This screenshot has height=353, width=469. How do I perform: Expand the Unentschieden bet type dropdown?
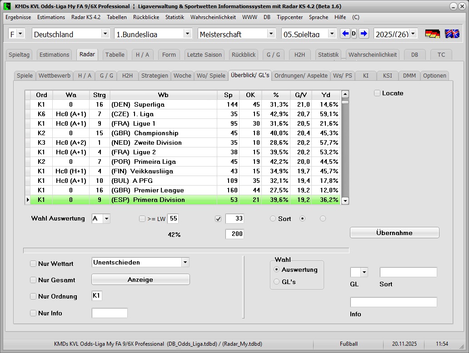185,262
